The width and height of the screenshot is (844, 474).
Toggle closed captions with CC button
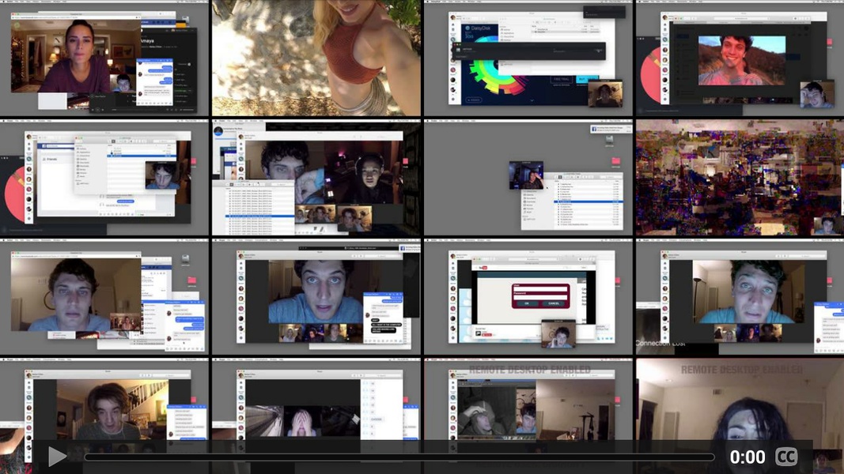(786, 457)
